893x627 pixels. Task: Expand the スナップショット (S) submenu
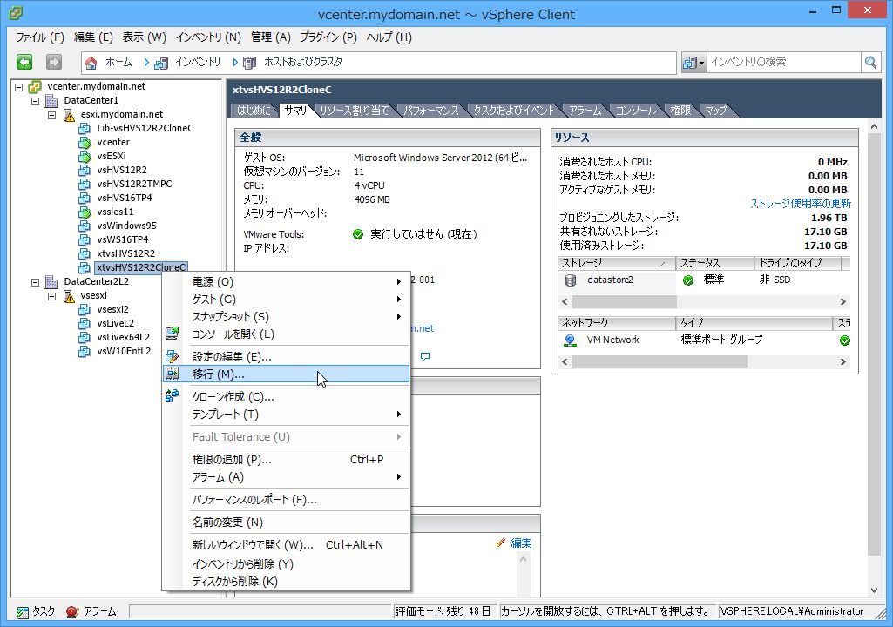pos(399,317)
